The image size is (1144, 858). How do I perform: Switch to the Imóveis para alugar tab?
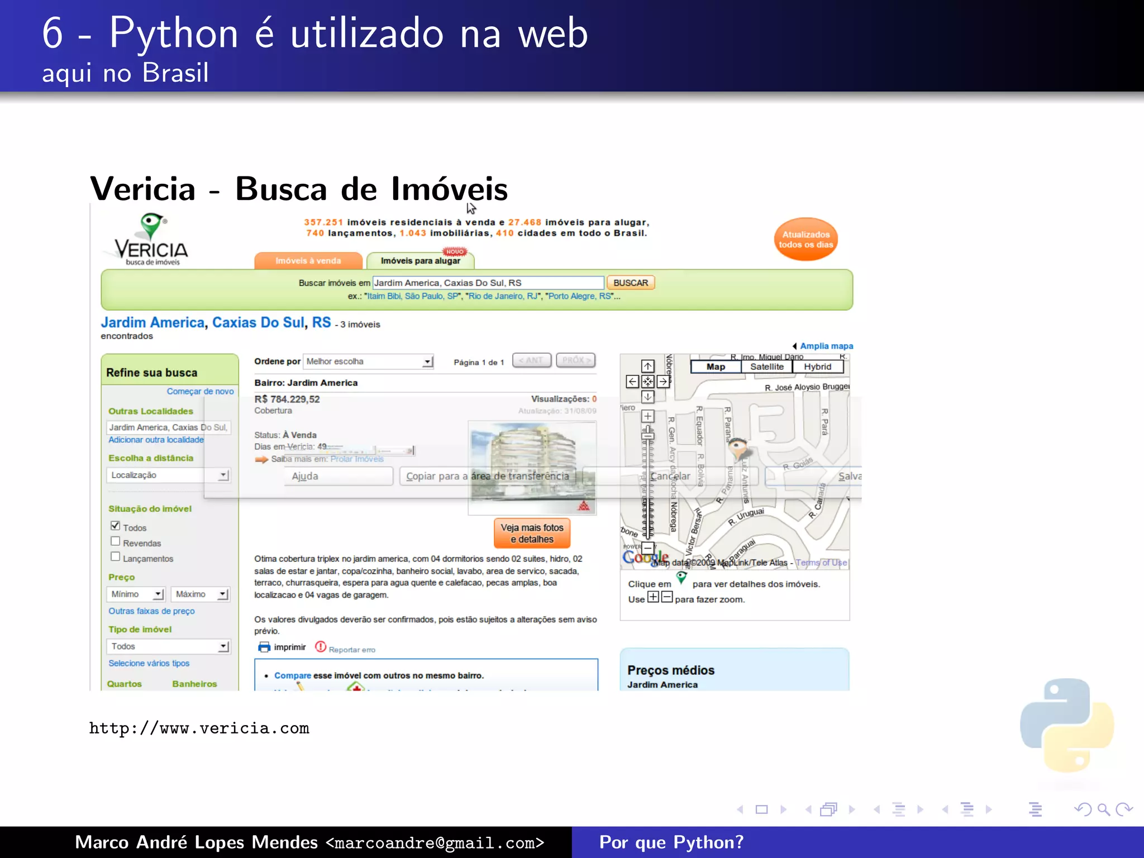pos(421,261)
